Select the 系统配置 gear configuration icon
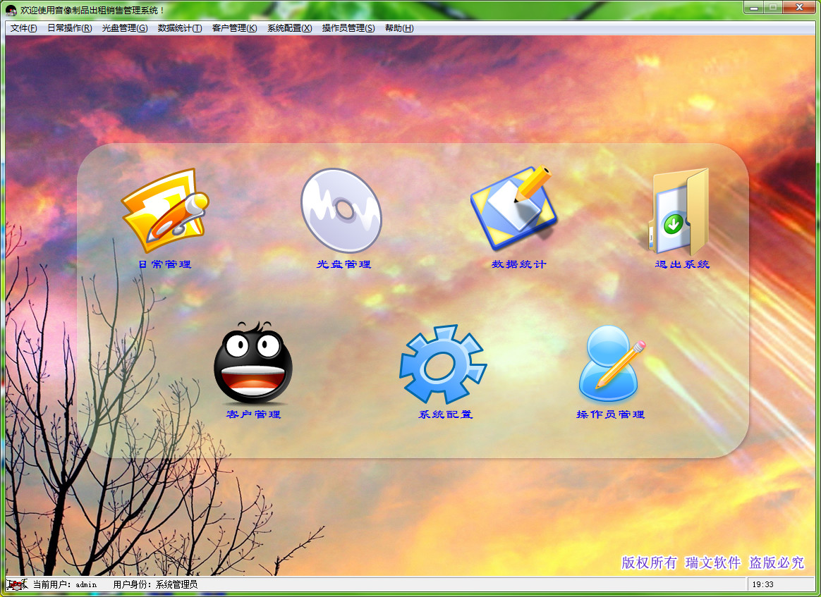This screenshot has height=597, width=821. (x=442, y=363)
